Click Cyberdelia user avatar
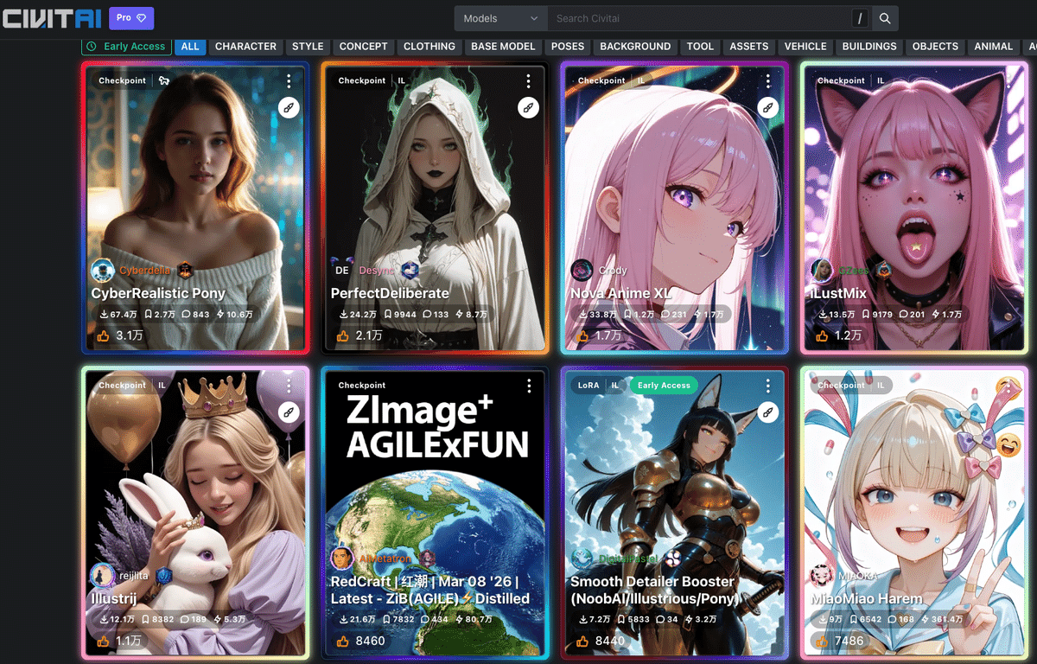 (103, 271)
